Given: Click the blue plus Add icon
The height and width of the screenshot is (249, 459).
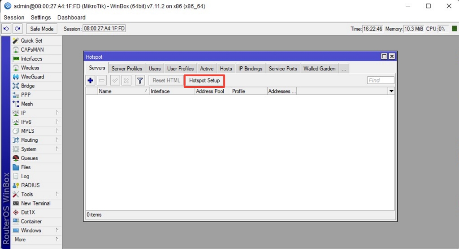Looking at the screenshot, I should [91, 81].
